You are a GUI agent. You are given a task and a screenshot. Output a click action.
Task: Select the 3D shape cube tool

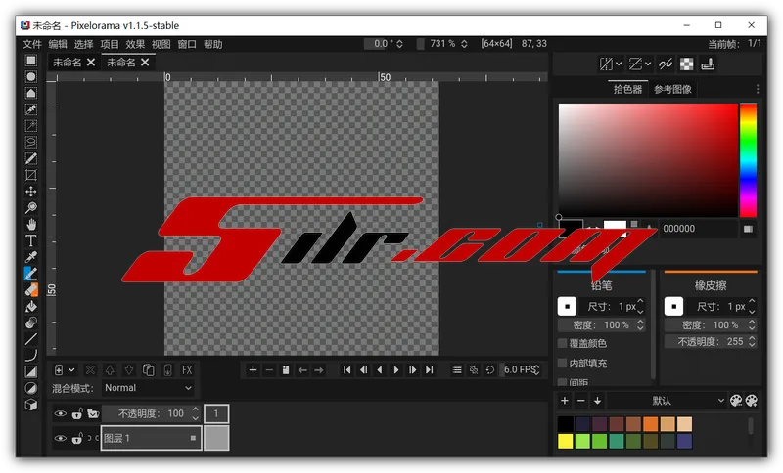click(x=31, y=405)
